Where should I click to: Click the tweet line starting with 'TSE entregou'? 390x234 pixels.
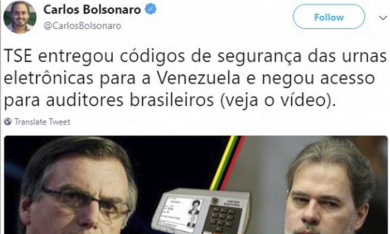pyautogui.click(x=195, y=57)
